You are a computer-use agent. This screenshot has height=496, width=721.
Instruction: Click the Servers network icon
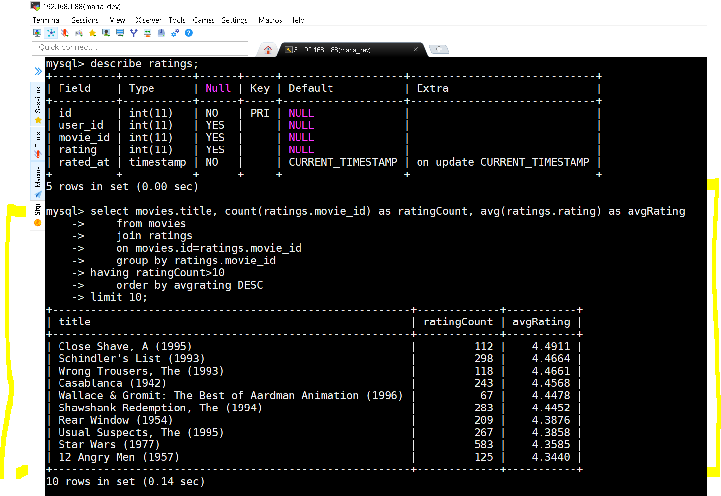pyautogui.click(x=51, y=33)
